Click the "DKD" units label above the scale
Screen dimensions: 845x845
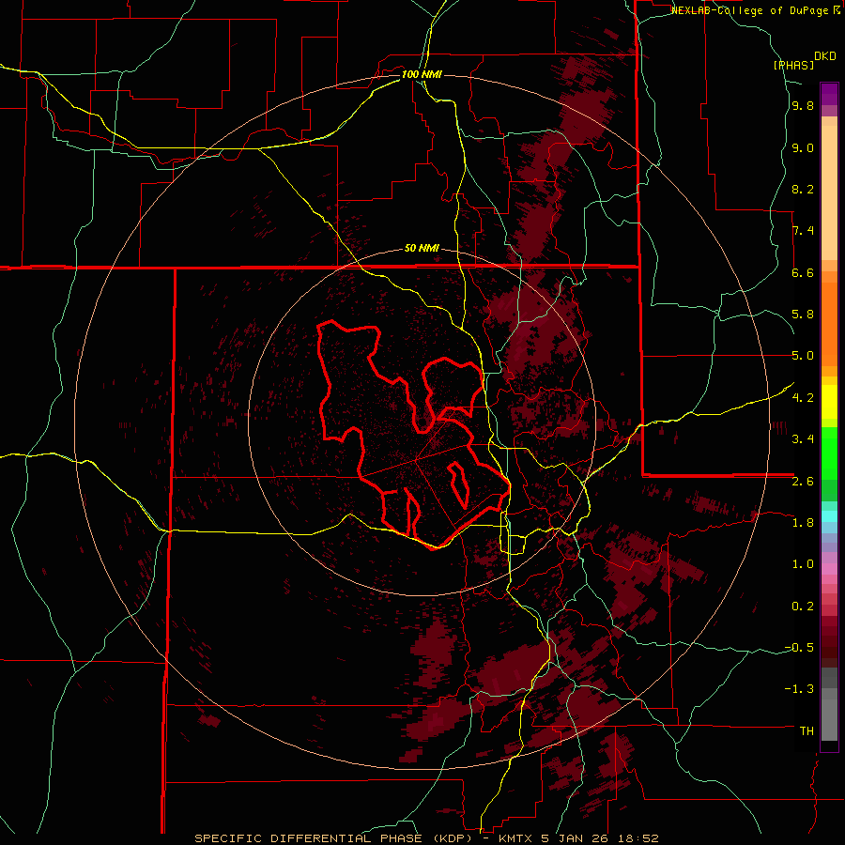coord(825,56)
